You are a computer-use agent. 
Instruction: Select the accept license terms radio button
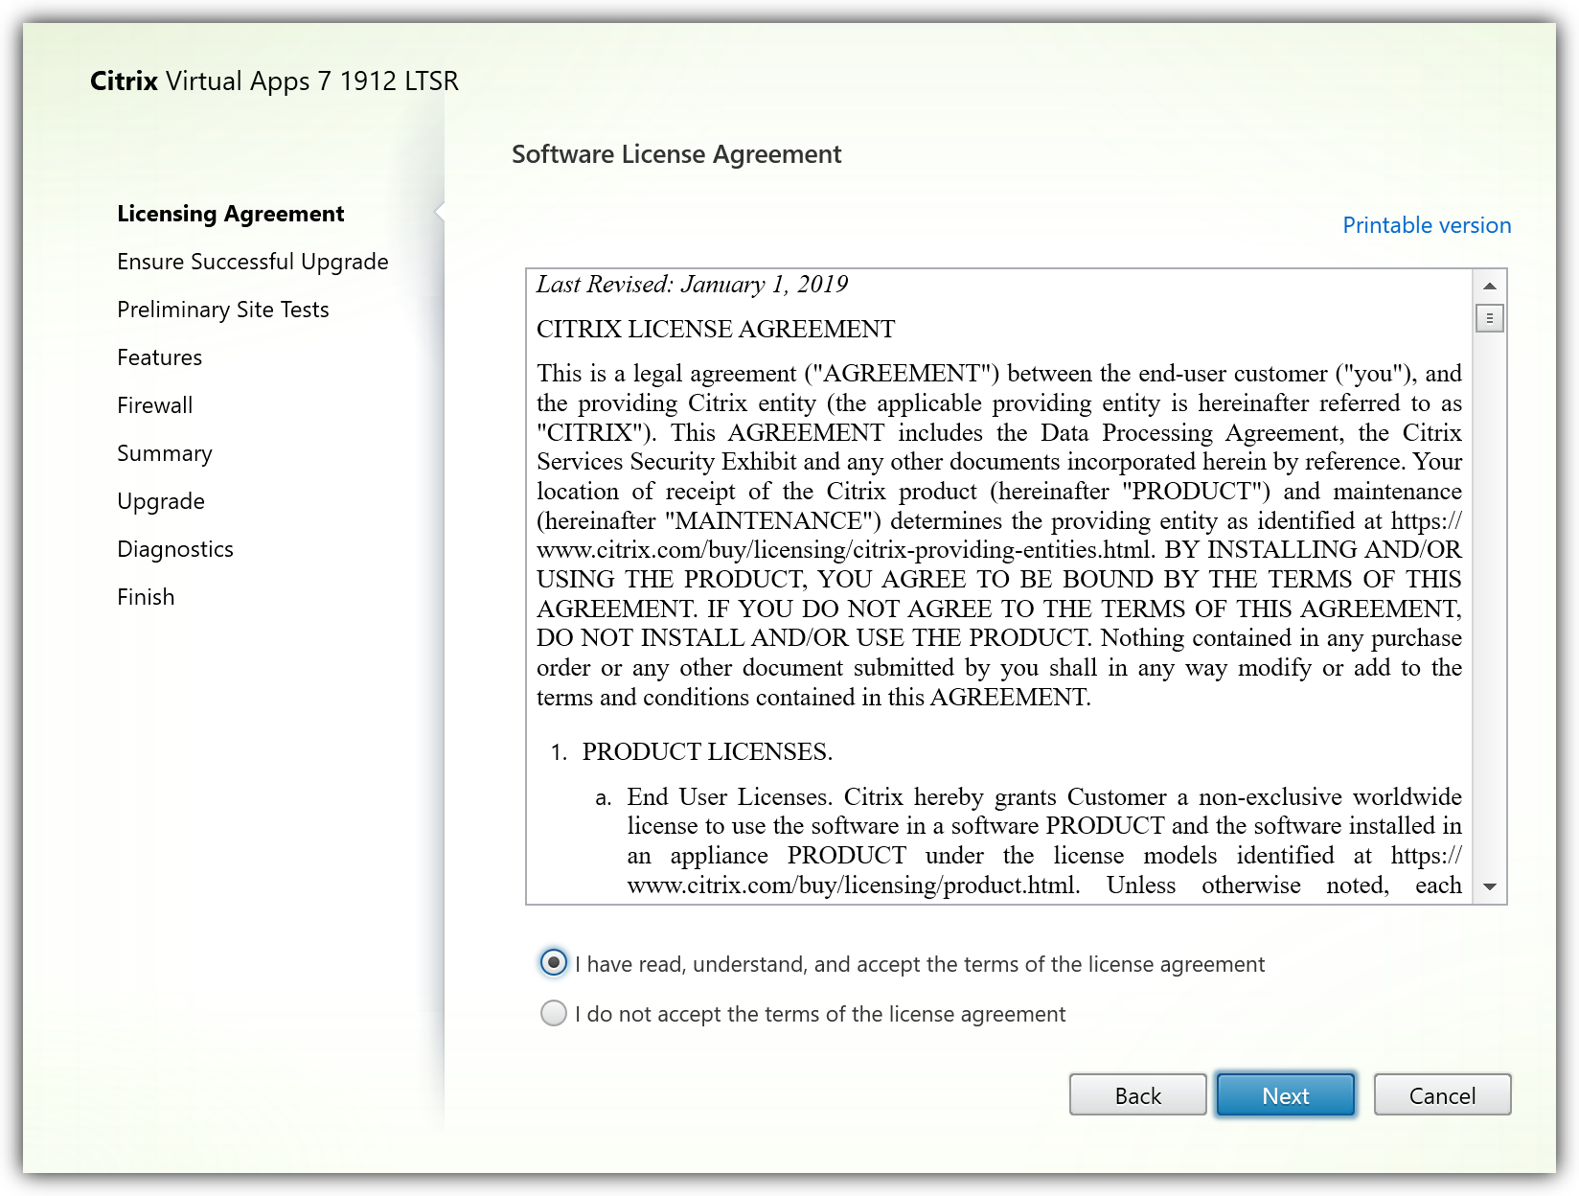[x=554, y=963]
